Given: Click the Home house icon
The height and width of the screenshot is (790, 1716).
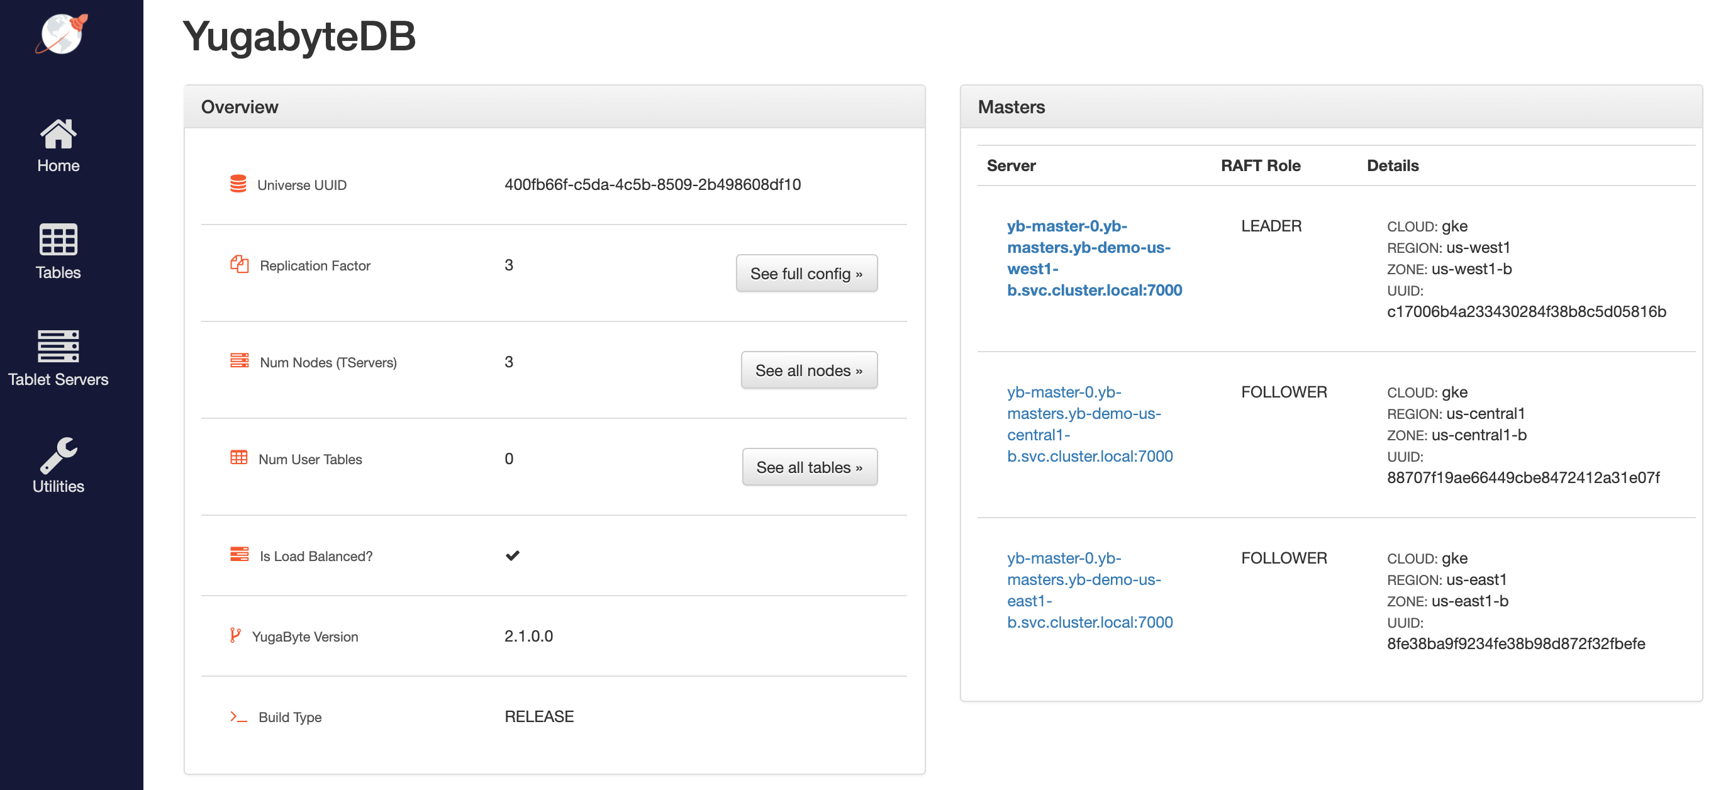Looking at the screenshot, I should 58,134.
